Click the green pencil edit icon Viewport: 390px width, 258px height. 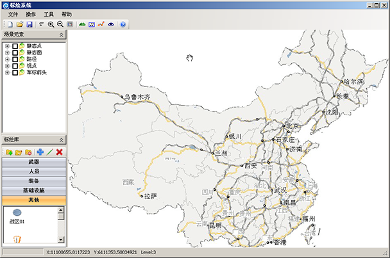coord(50,152)
